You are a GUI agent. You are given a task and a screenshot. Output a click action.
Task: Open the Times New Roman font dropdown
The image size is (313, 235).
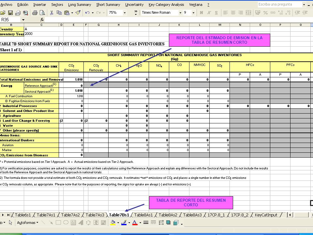point(180,13)
